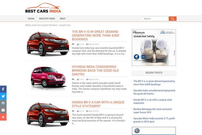Open 'Hyundai India considering bringing back Santro' headline
Screen dimensions: 202x135
[95, 71]
